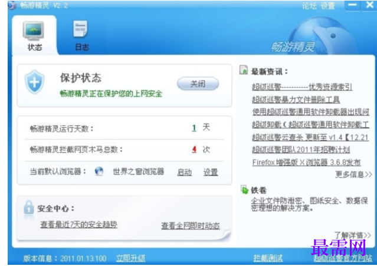Click the 世界之窗浏览器 globe icon
Screen dimensions: 377x266
coord(99,171)
